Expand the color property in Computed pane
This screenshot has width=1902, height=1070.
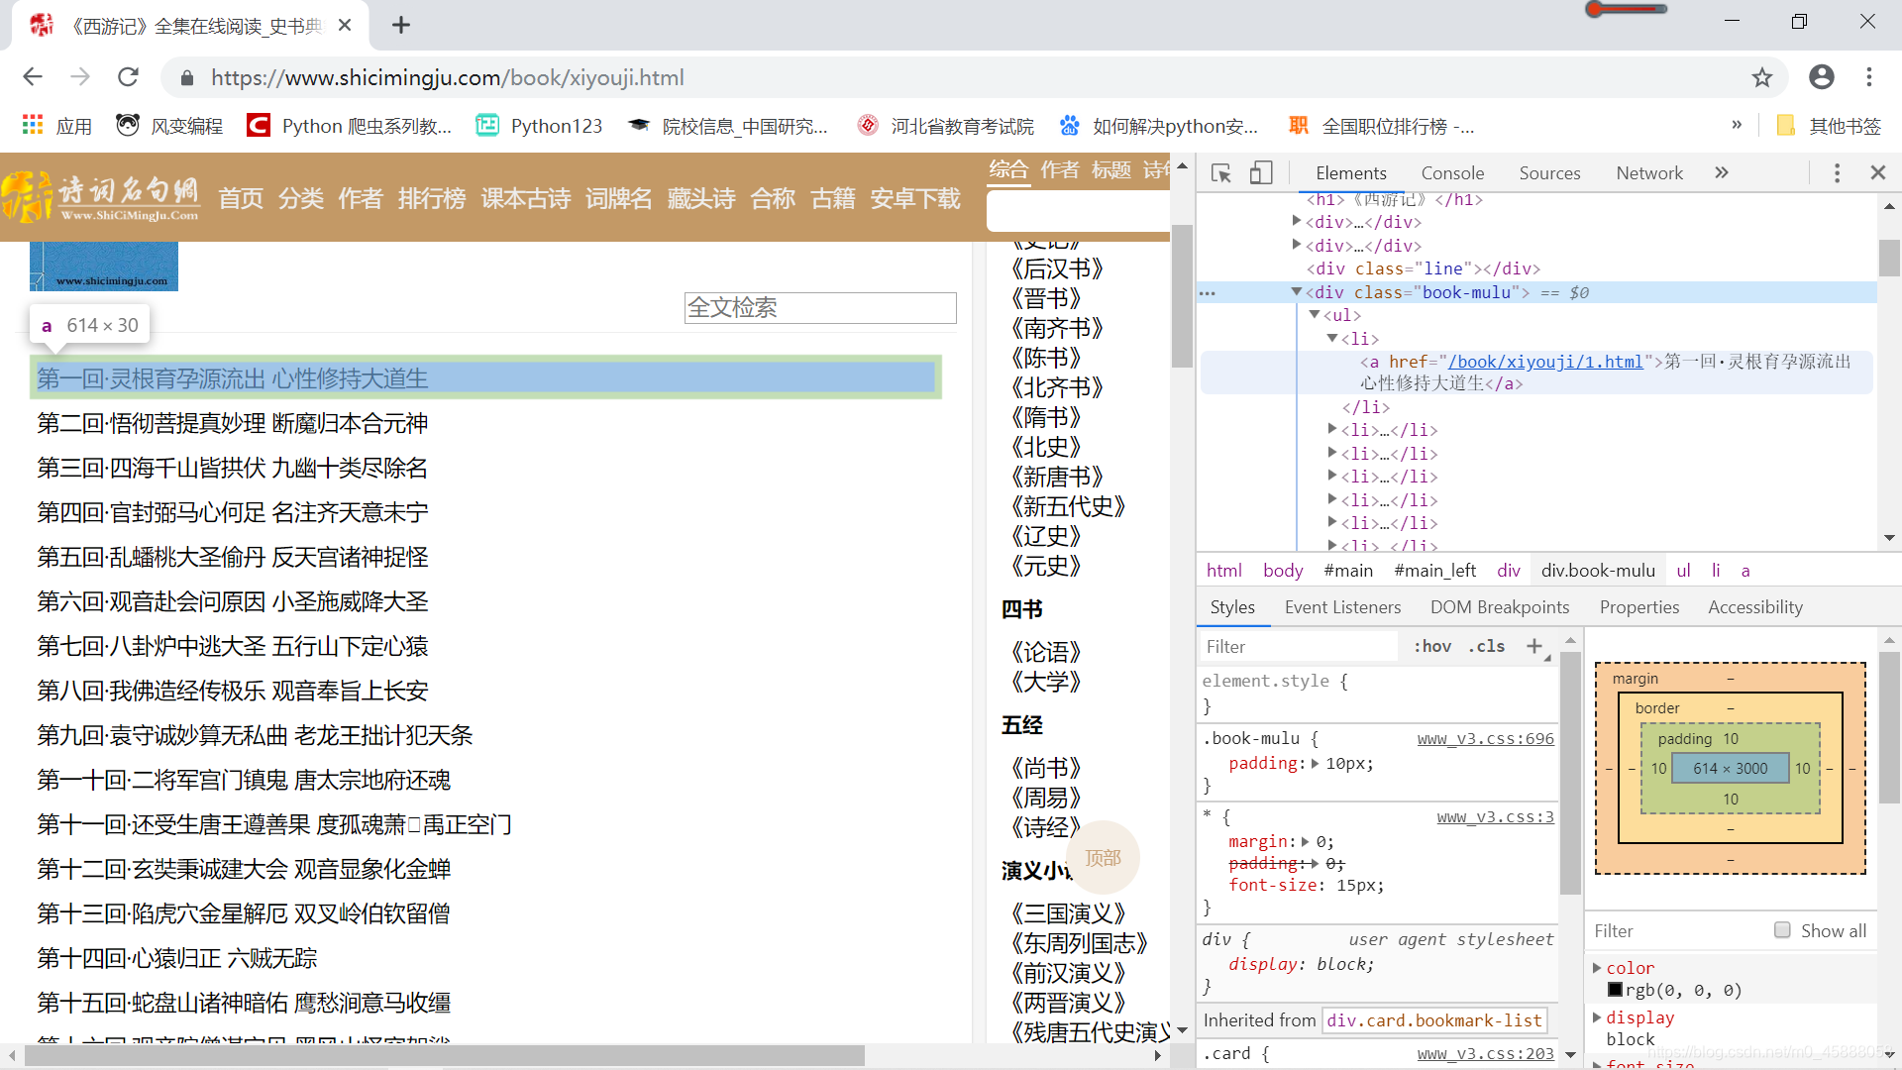[1598, 968]
